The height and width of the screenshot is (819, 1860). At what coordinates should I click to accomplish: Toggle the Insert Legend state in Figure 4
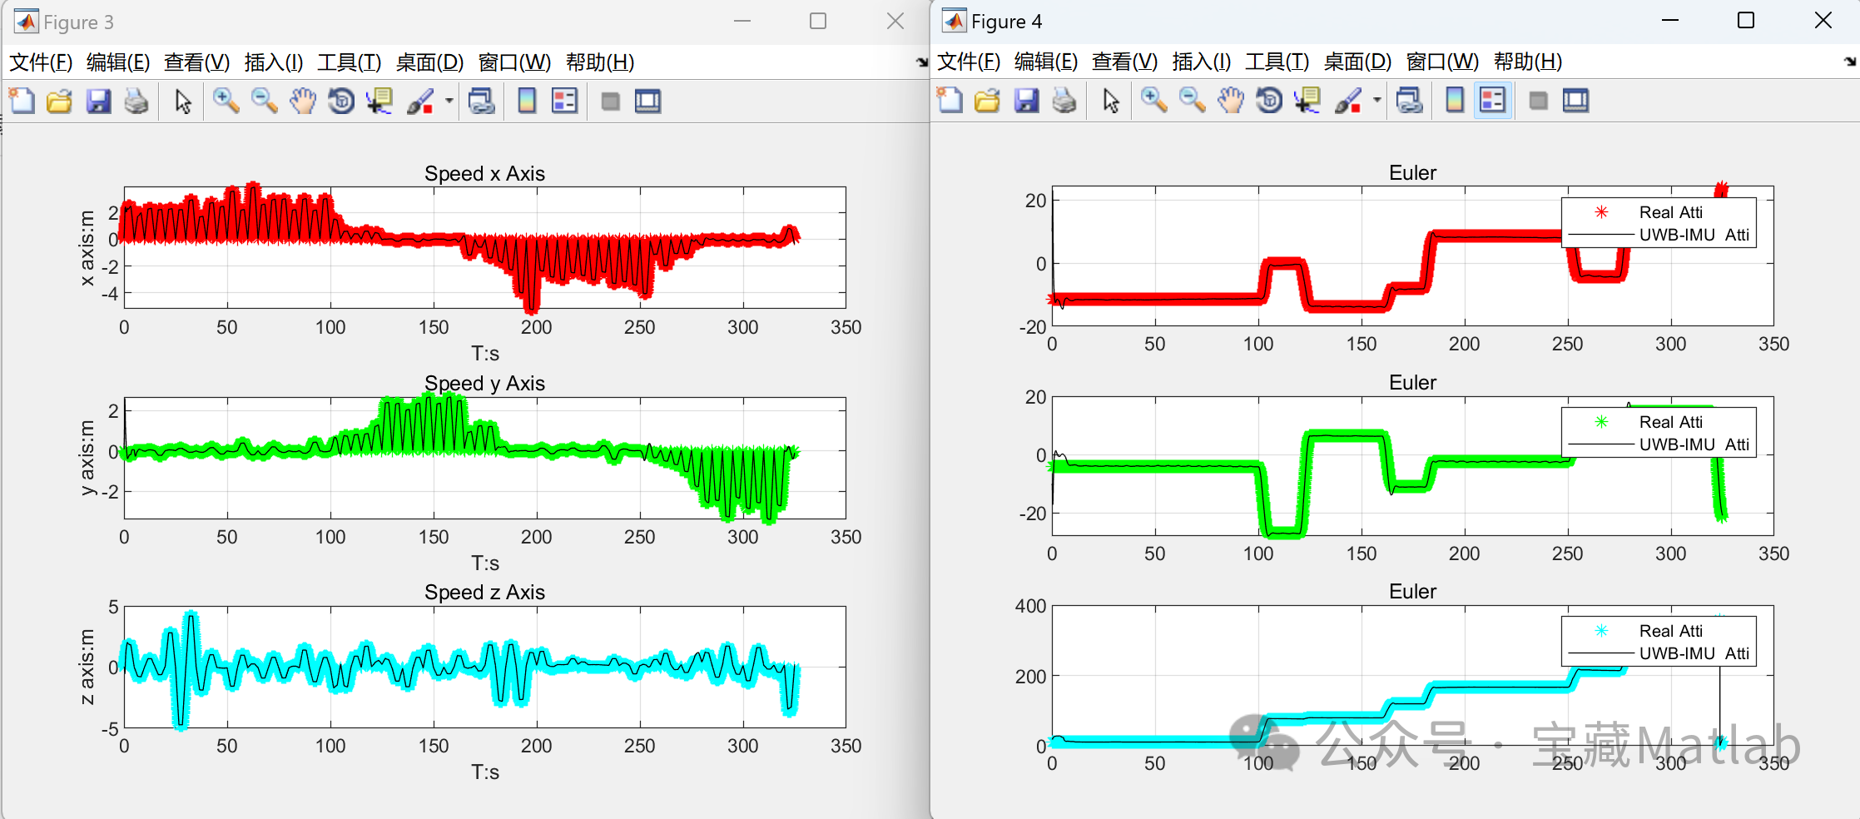[x=1491, y=101]
